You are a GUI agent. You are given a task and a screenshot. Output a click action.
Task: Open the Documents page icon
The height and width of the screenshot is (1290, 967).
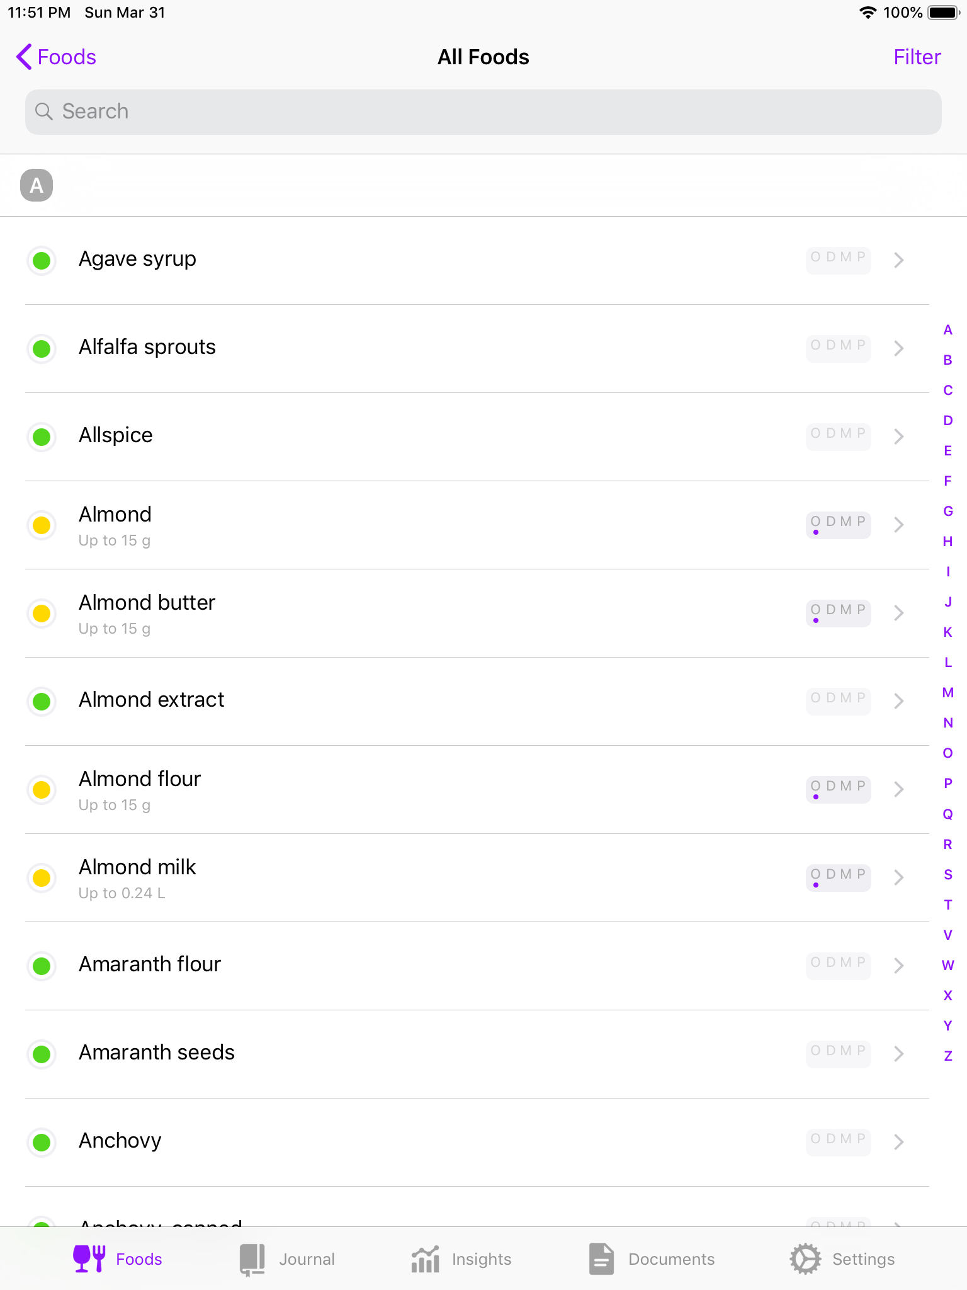click(601, 1259)
